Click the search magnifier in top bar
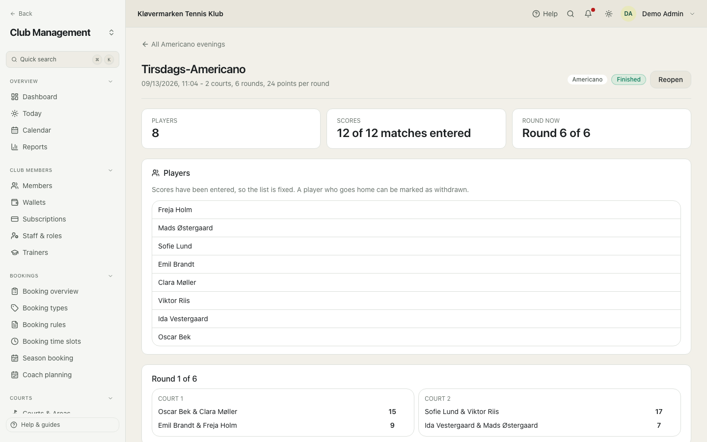707x442 pixels. [x=571, y=14]
